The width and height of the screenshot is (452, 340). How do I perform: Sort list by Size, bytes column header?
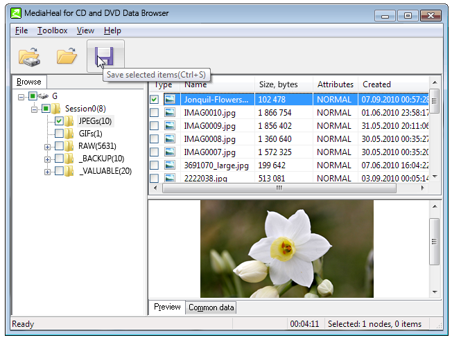(x=278, y=84)
